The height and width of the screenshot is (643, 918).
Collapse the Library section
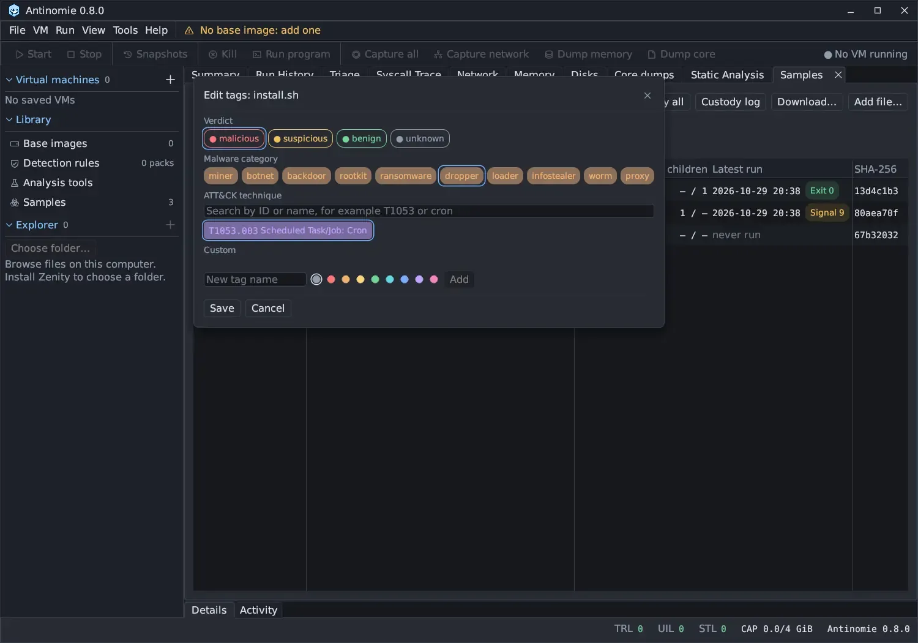pyautogui.click(x=9, y=119)
